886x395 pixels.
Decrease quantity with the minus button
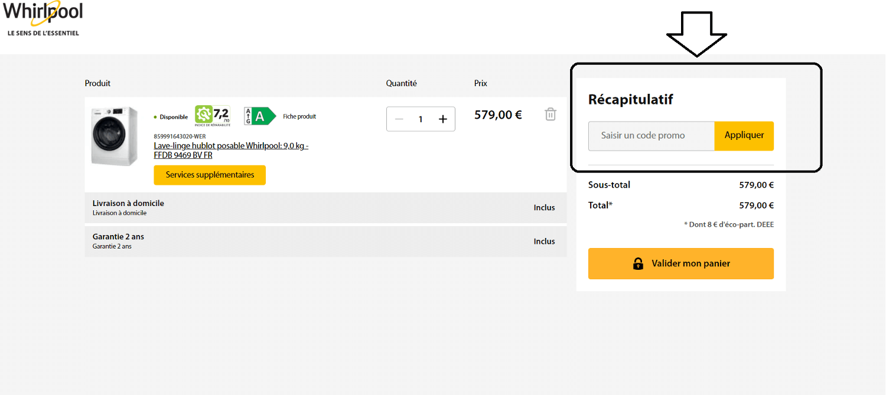(x=399, y=119)
